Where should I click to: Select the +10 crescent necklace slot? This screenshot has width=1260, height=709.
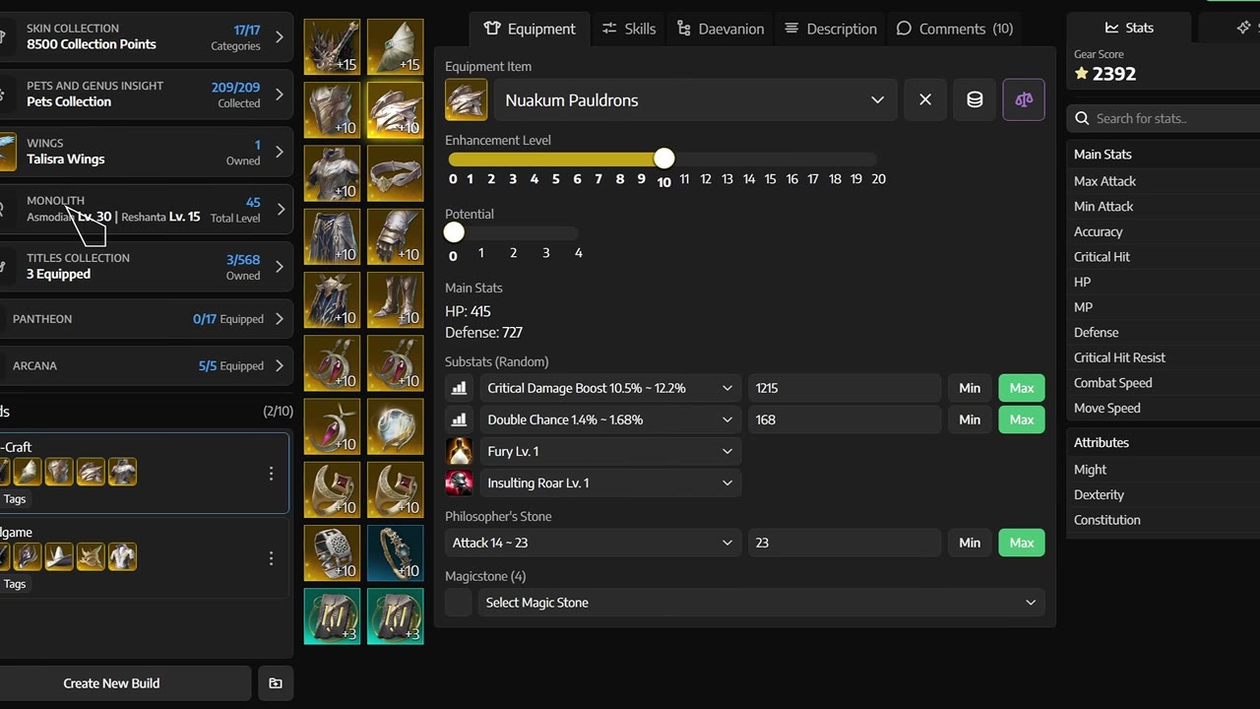[x=332, y=426]
